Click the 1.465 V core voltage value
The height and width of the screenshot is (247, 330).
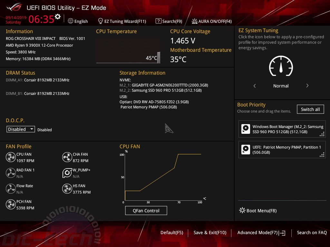183,41
